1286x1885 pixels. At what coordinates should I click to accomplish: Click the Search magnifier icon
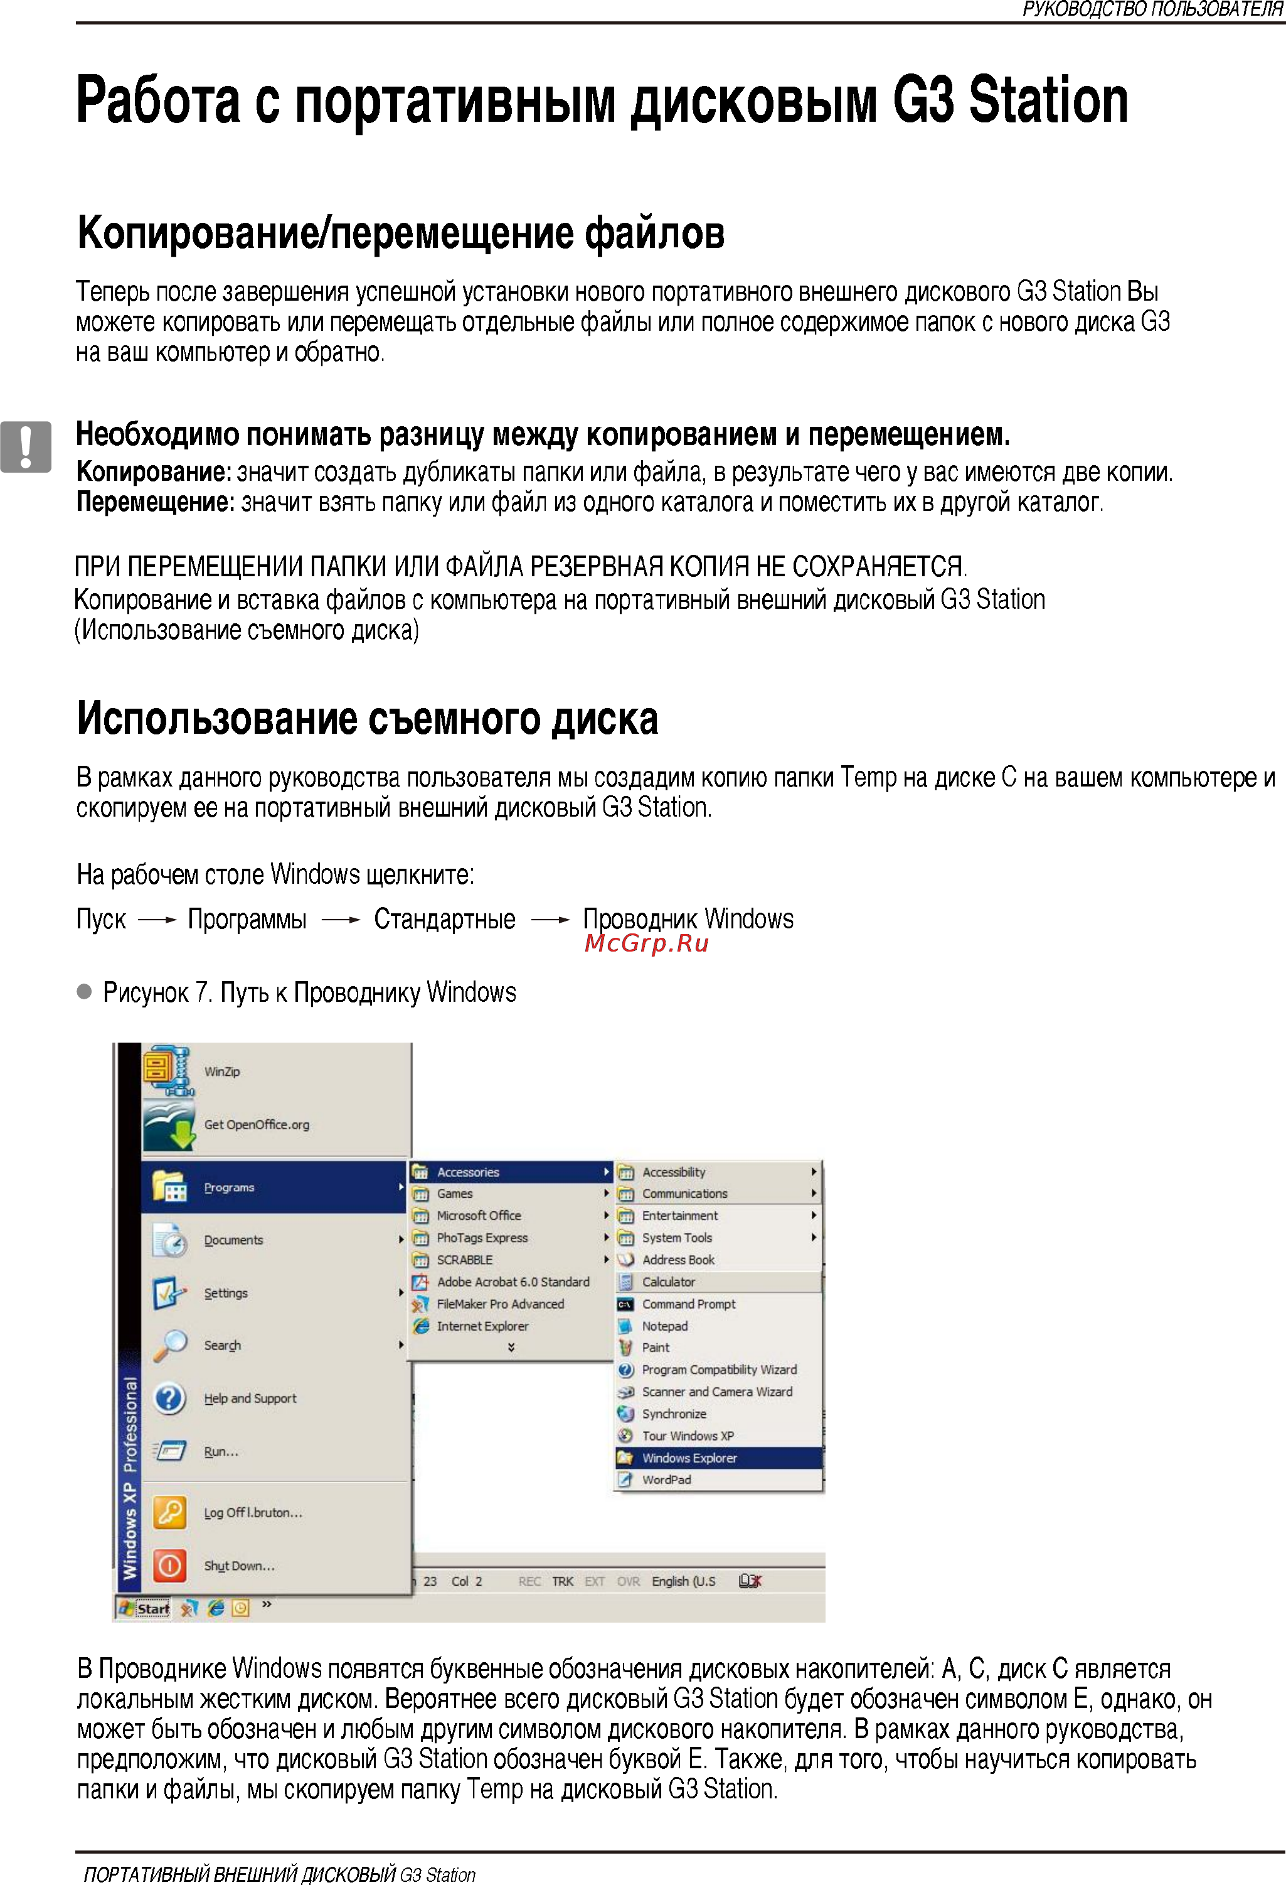coord(170,1346)
